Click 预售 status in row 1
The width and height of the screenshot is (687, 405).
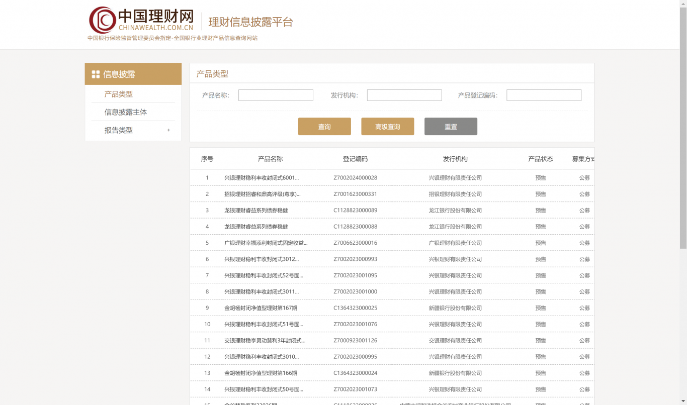pos(541,178)
